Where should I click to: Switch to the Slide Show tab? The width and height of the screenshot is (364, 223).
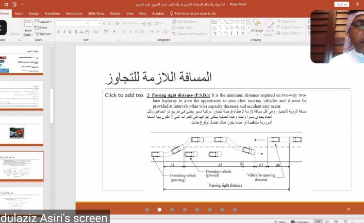coord(96,14)
